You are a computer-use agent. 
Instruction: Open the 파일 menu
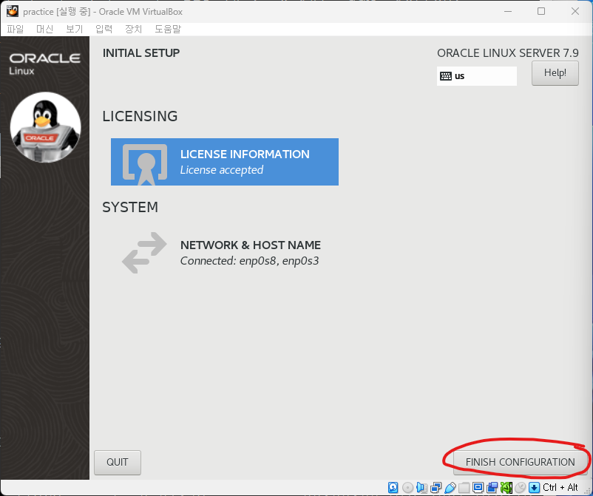15,29
